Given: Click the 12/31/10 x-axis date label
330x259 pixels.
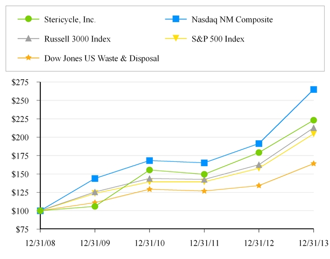Looking at the screenshot, I should pos(149,243).
